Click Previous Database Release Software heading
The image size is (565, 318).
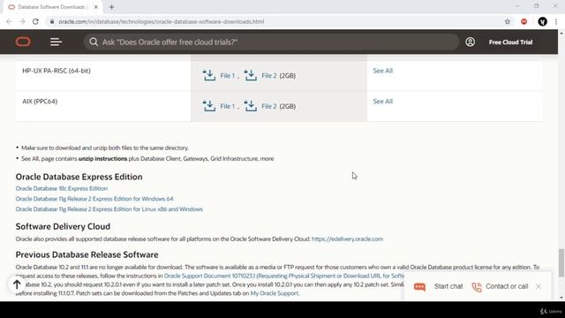(87, 255)
